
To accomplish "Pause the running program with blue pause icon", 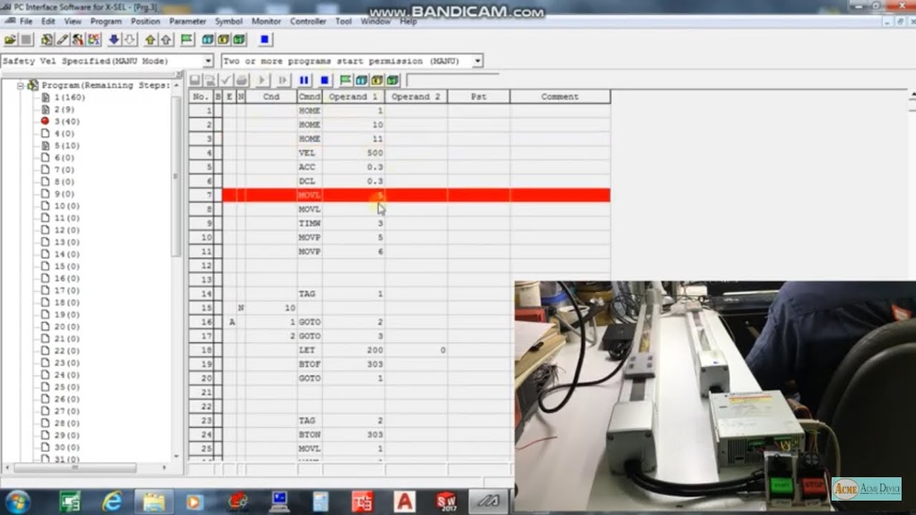I will pyautogui.click(x=304, y=80).
